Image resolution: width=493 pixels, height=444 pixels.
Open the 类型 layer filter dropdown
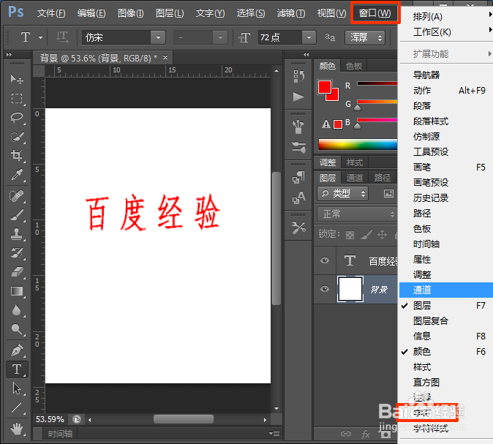click(343, 193)
